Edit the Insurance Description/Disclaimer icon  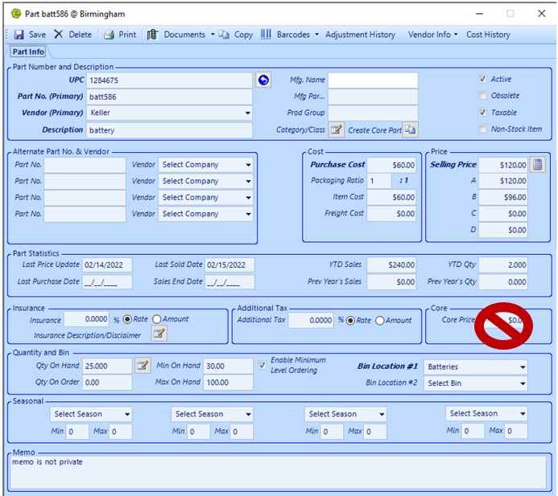[159, 334]
